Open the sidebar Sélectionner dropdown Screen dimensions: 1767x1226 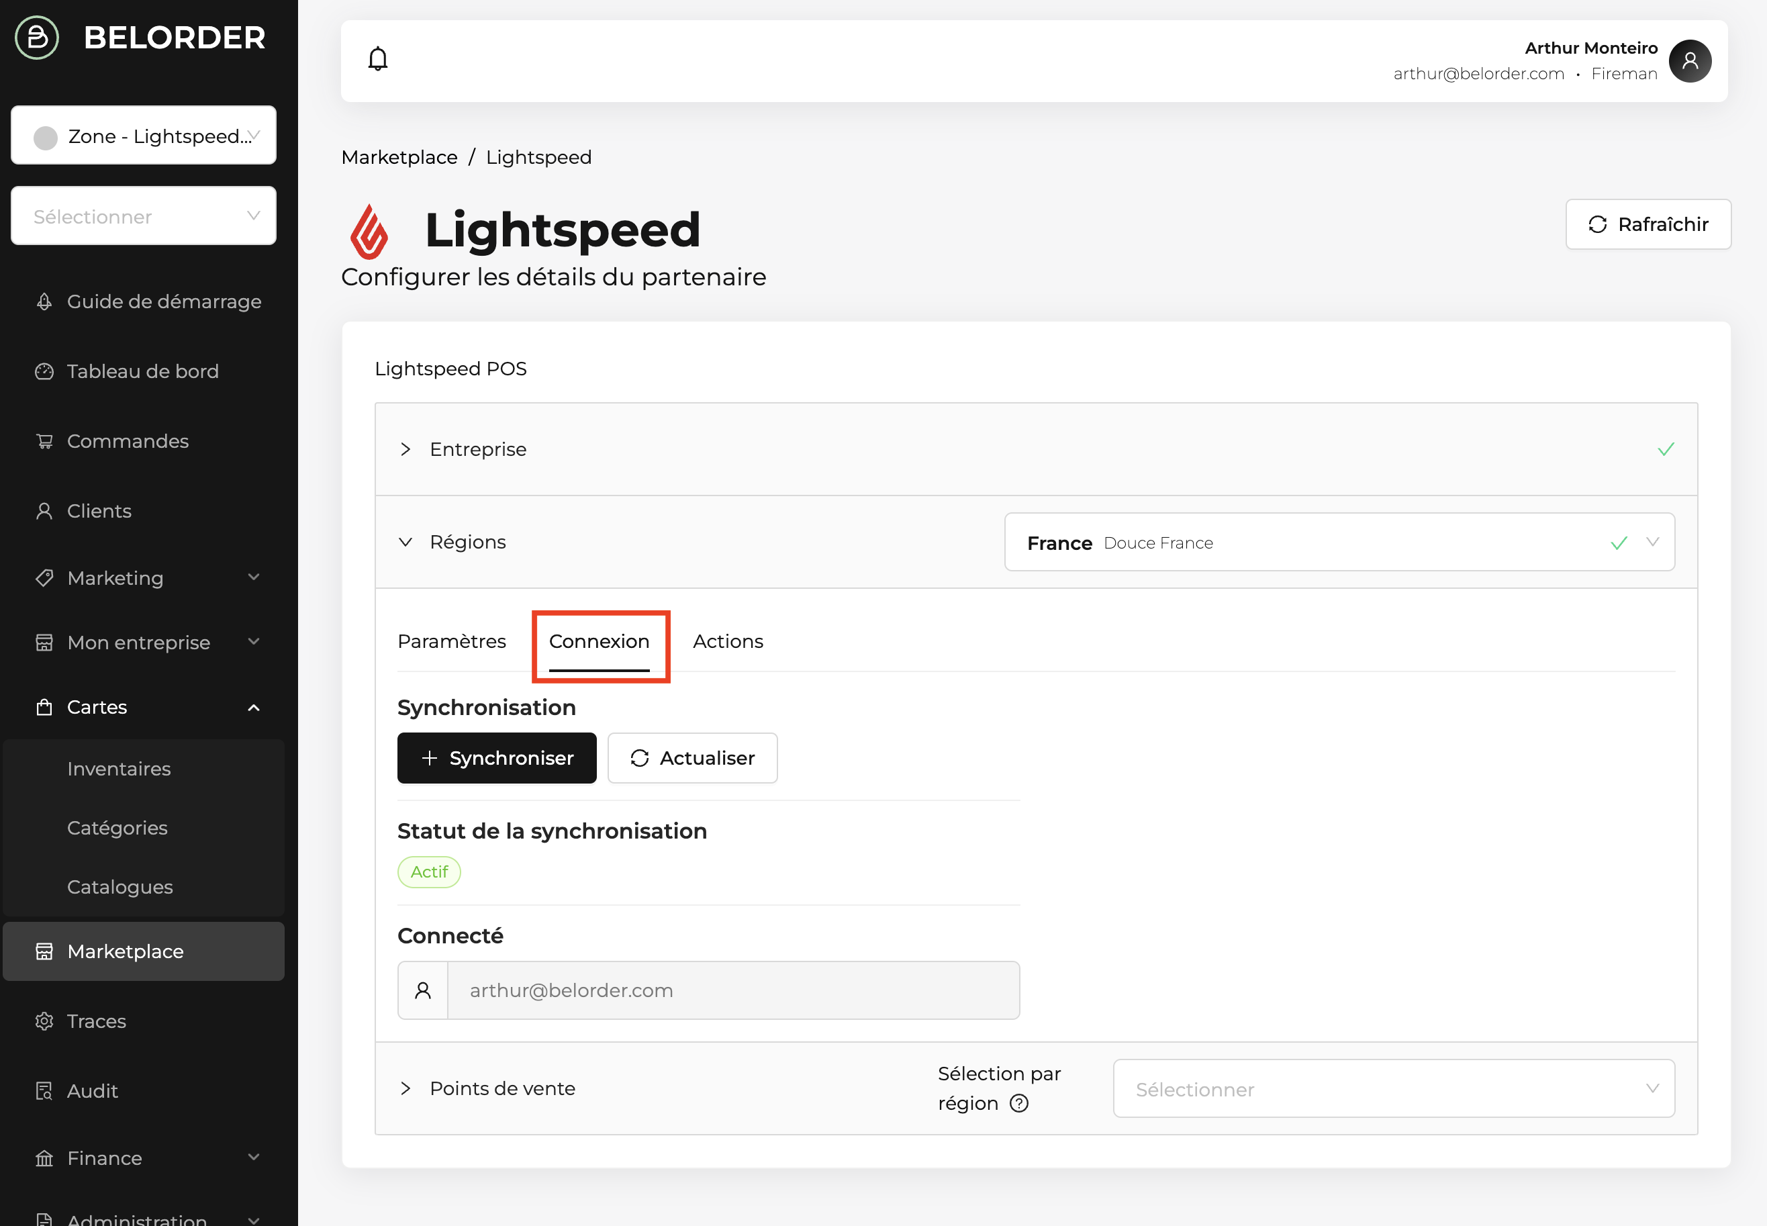tap(144, 216)
